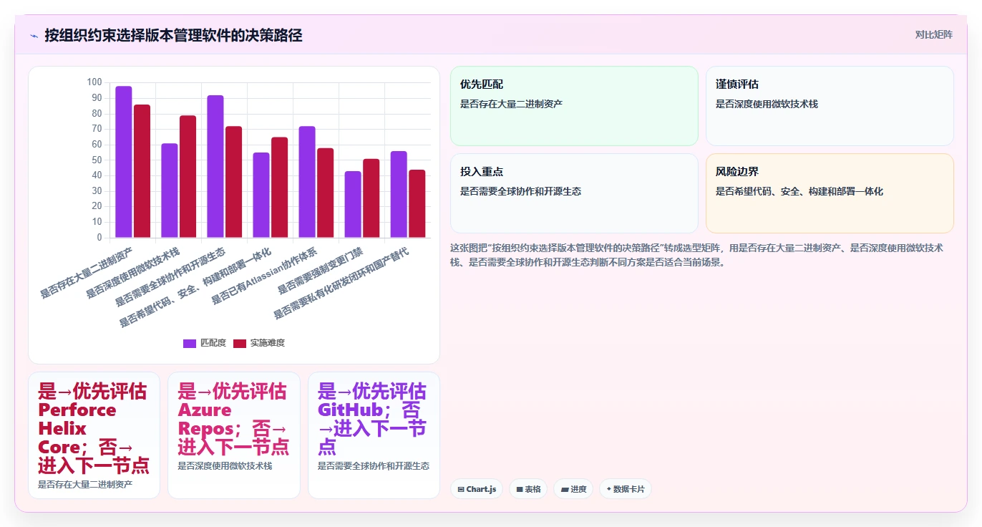Click the description paragraph starting 这张图把
Screen dimensions: 982x527
tap(696, 255)
